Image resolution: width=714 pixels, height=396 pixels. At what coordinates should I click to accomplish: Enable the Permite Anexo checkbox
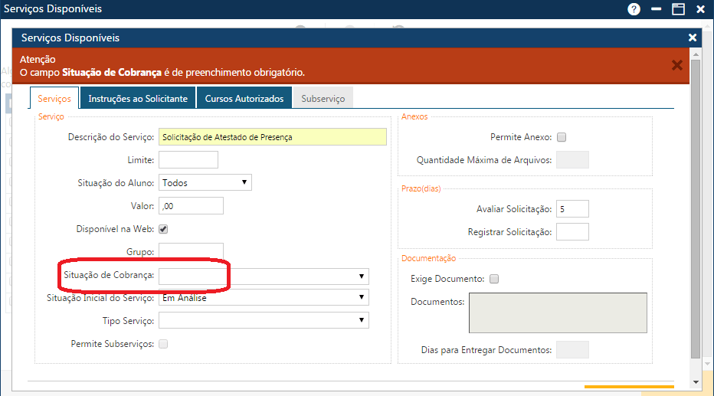pos(561,138)
